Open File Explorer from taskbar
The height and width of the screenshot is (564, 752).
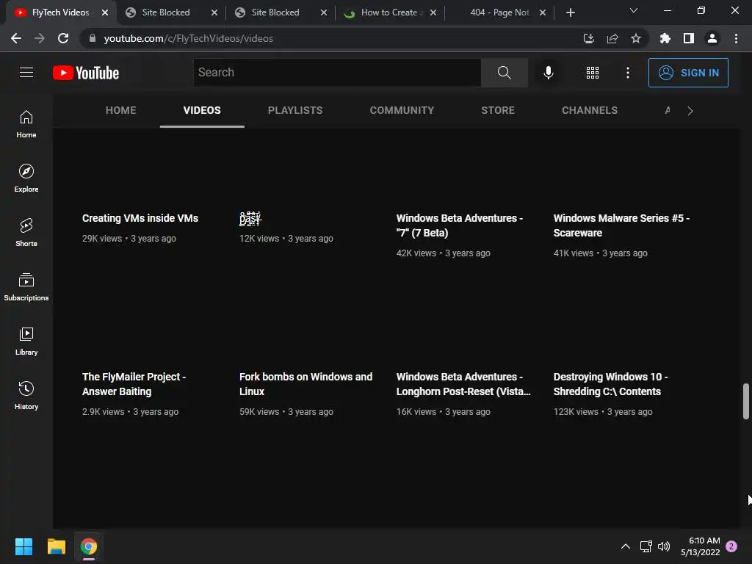56,546
